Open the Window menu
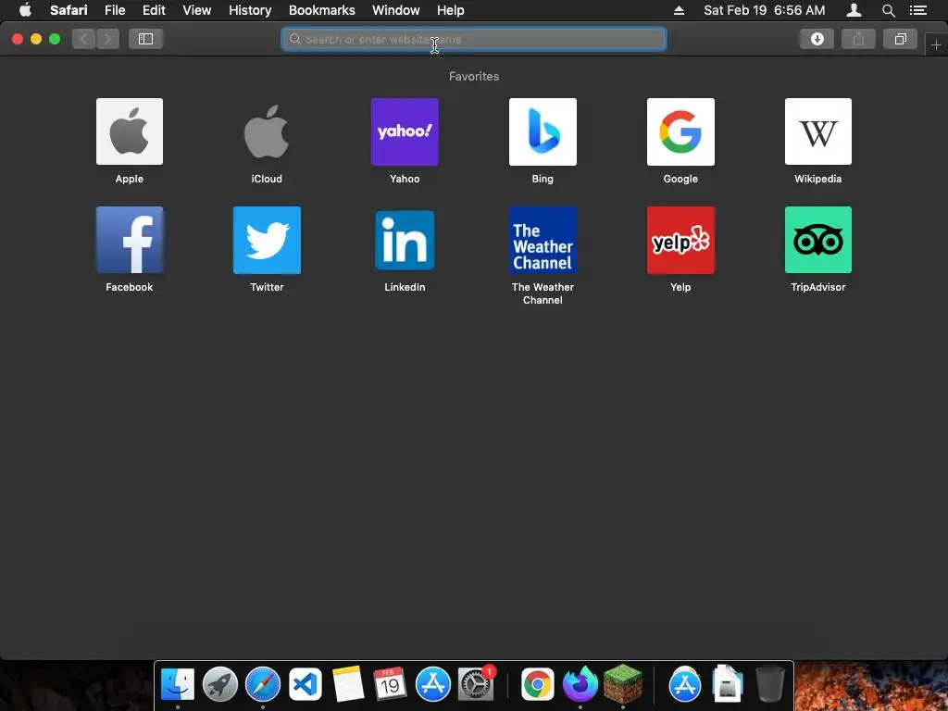This screenshot has width=948, height=711. tap(396, 10)
